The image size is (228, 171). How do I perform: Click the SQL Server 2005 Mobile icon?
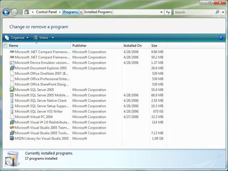[x=12, y=95]
